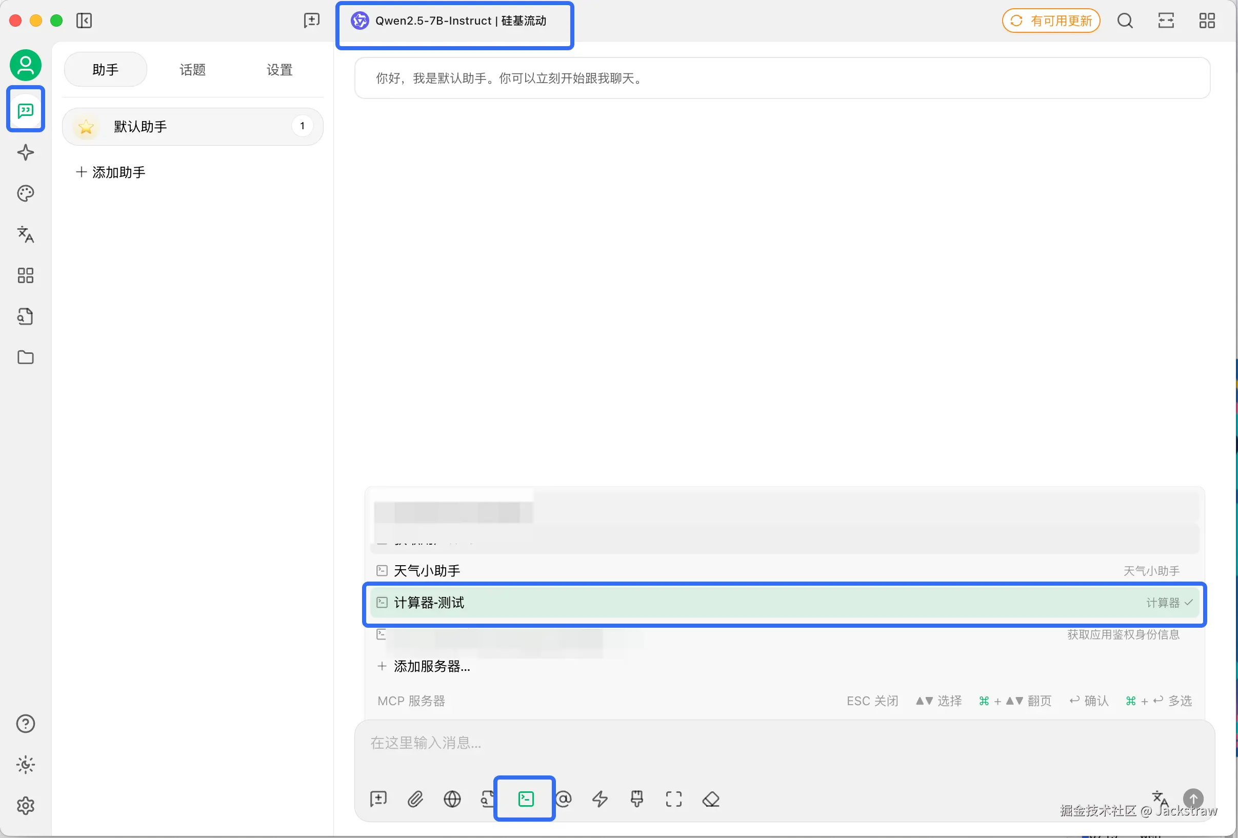Open the translate icon in left sidebar
This screenshot has width=1238, height=838.
[x=26, y=234]
